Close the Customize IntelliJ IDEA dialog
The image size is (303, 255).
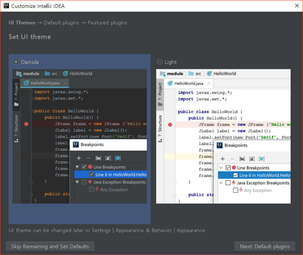click(297, 6)
